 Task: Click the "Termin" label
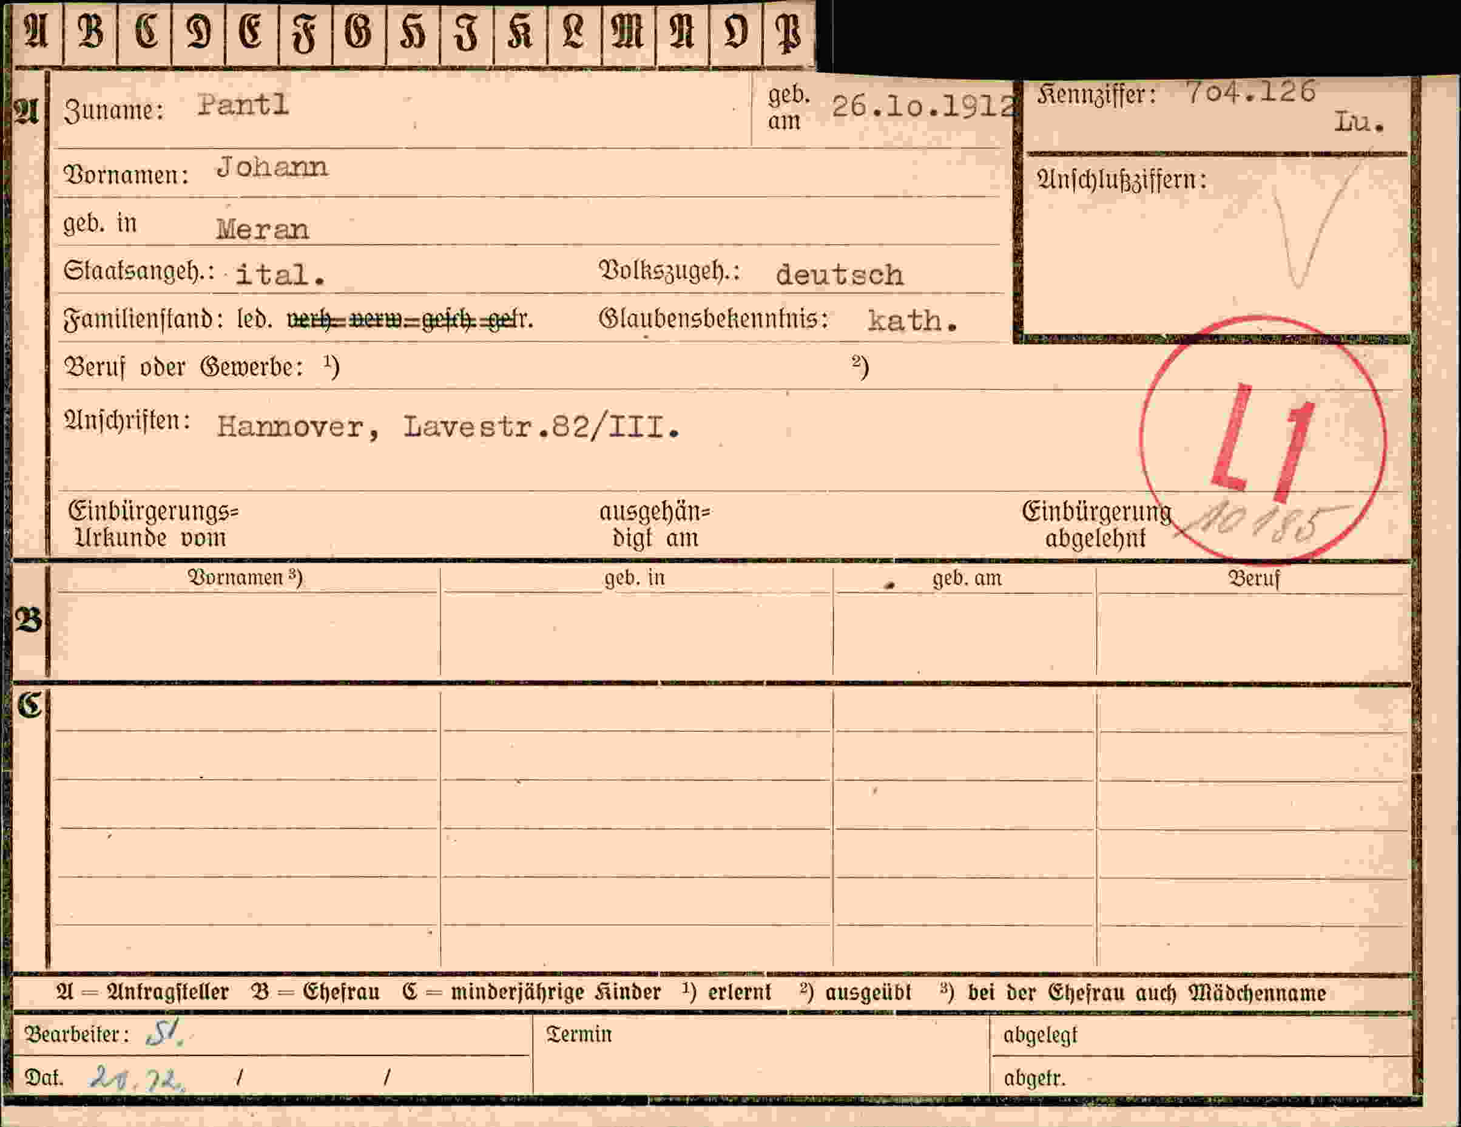click(x=579, y=1035)
